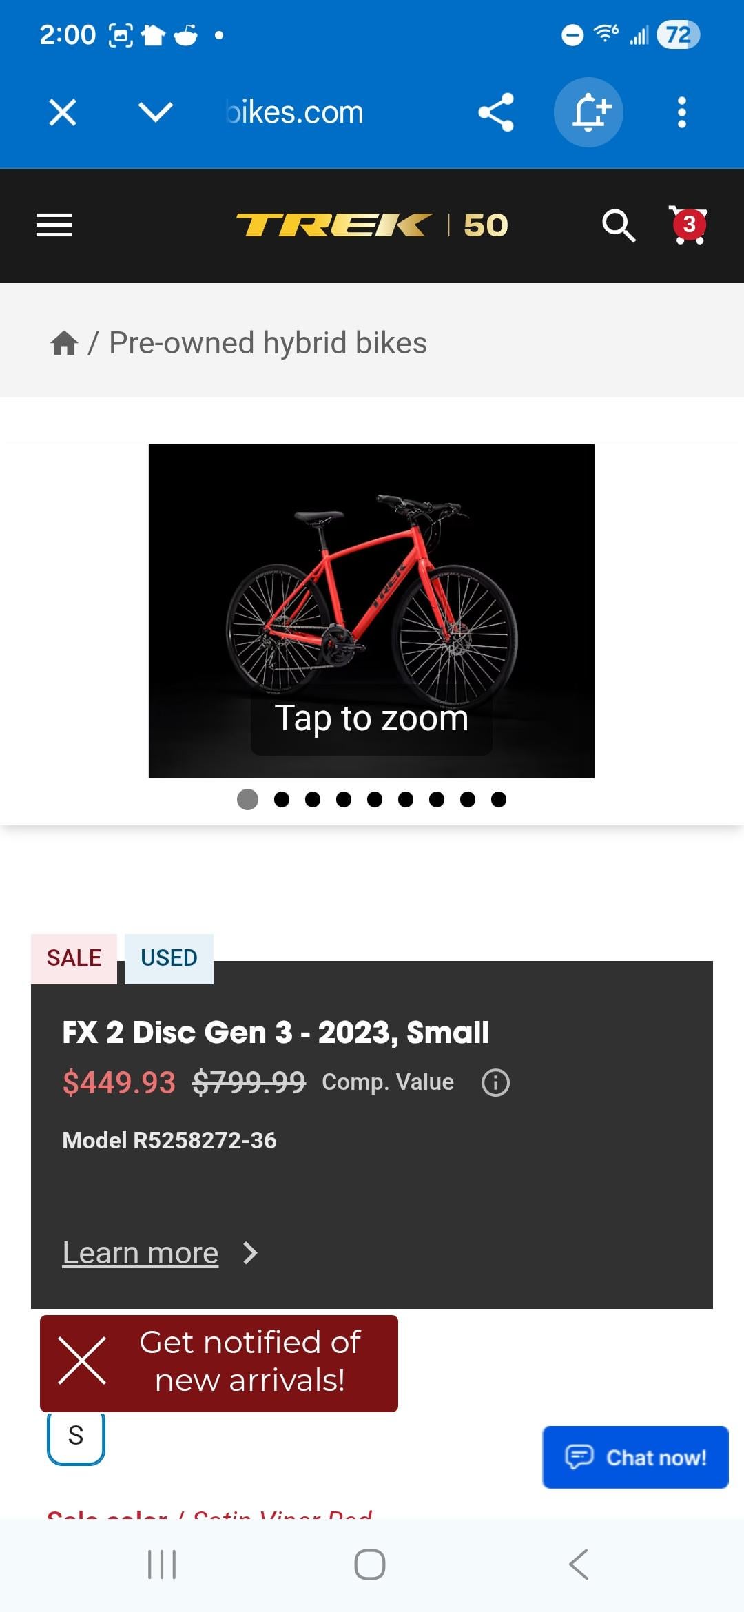Open Pre-owned hybrid bikes breadcrumb
This screenshot has height=1612, width=744.
tap(268, 343)
